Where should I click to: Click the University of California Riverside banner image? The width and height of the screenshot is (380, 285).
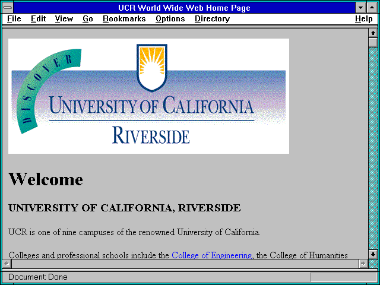coord(148,96)
